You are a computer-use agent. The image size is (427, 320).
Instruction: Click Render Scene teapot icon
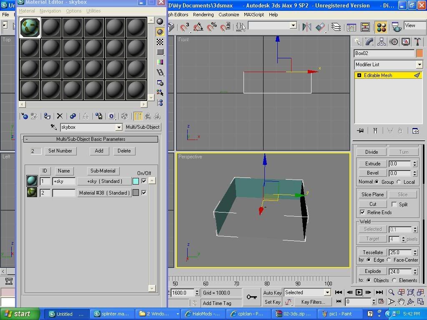click(x=397, y=27)
